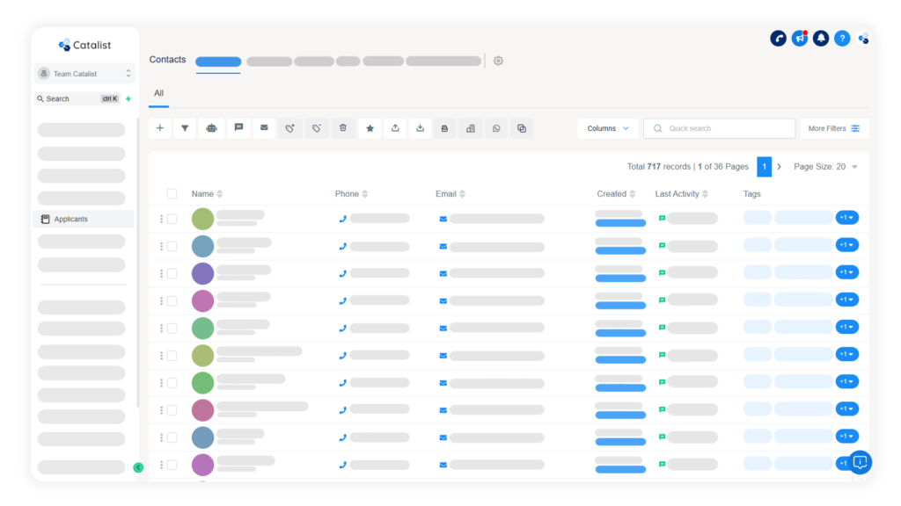Check the second contact row checkbox
The height and width of the screenshot is (506, 901).
pos(172,246)
